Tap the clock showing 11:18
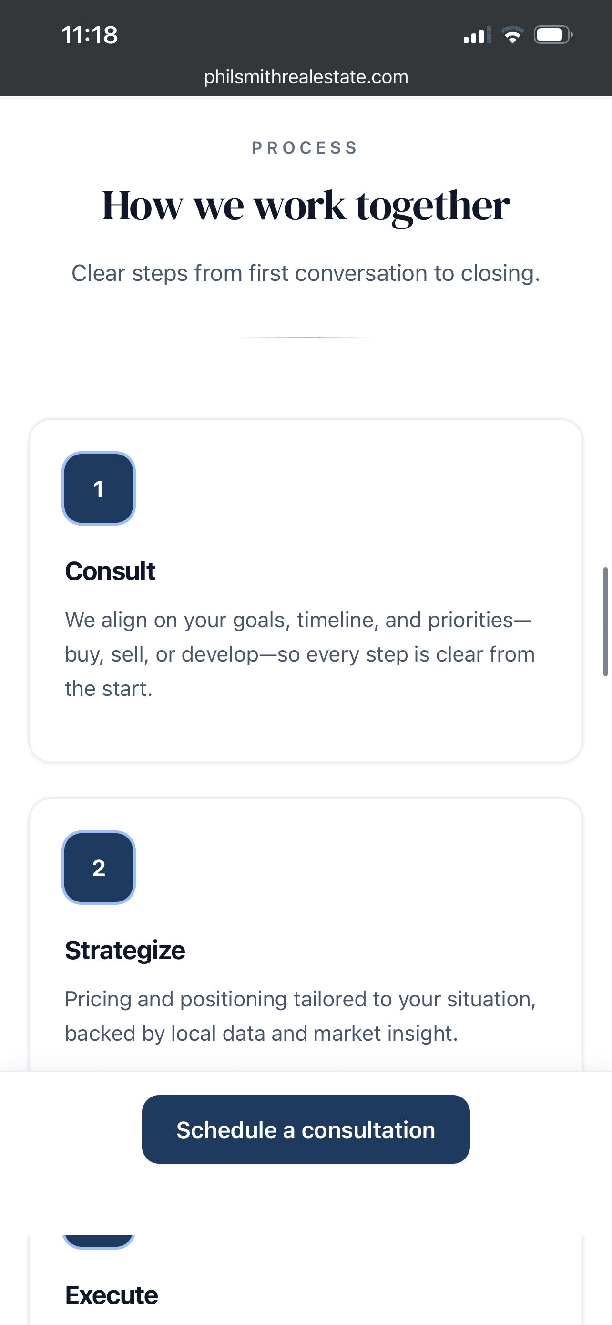 (x=90, y=35)
